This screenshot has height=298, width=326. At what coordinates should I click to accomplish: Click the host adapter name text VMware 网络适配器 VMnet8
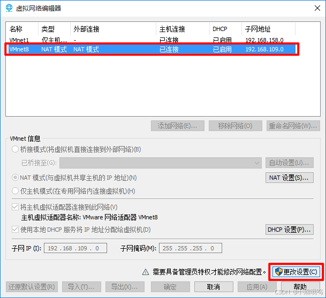click(x=120, y=217)
